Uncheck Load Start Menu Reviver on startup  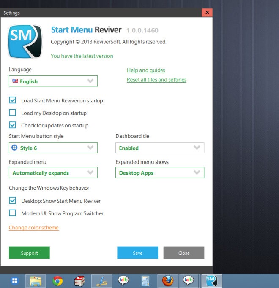13,100
